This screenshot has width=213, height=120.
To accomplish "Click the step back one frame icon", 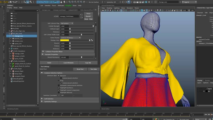I will [209, 114].
